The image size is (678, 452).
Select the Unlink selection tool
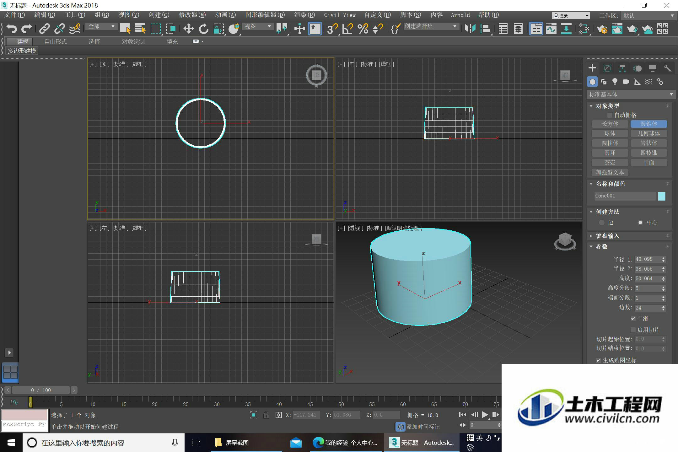pyautogui.click(x=59, y=29)
